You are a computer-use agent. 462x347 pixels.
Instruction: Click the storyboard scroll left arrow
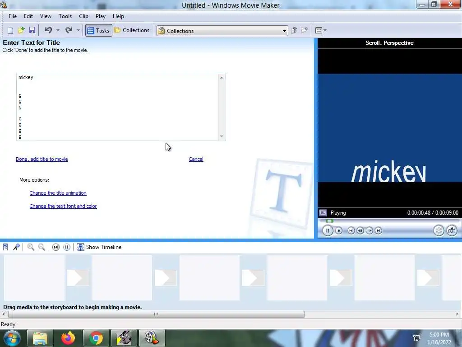(x=4, y=314)
